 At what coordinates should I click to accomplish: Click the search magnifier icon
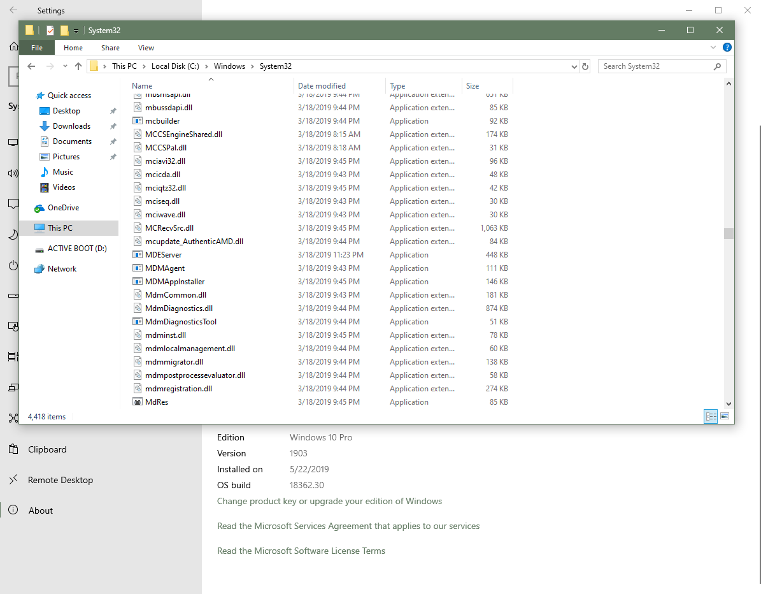pos(717,66)
